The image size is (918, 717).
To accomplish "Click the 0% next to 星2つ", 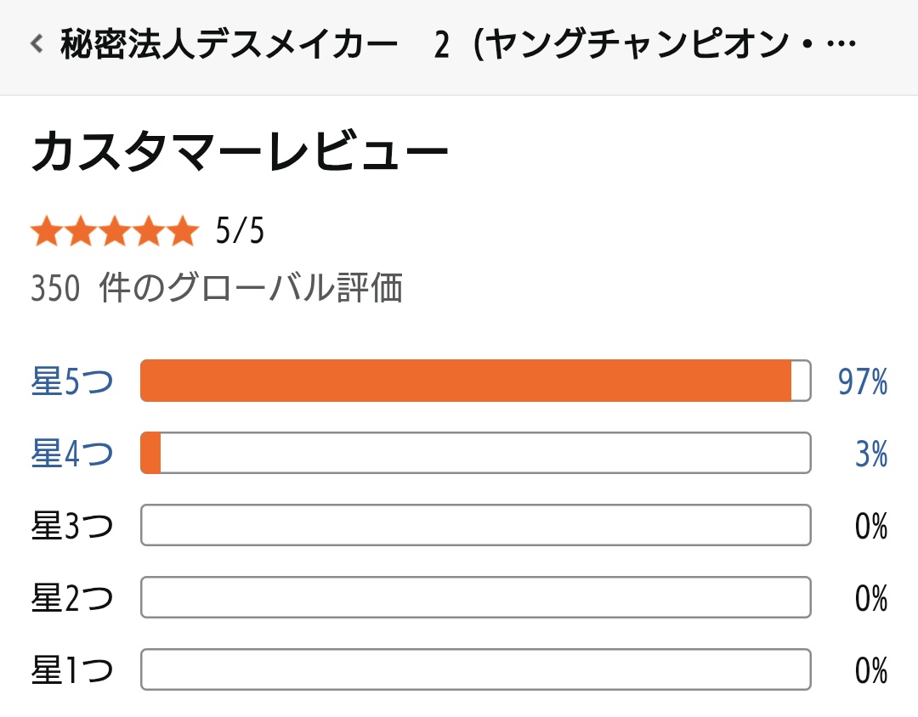I will click(x=871, y=598).
